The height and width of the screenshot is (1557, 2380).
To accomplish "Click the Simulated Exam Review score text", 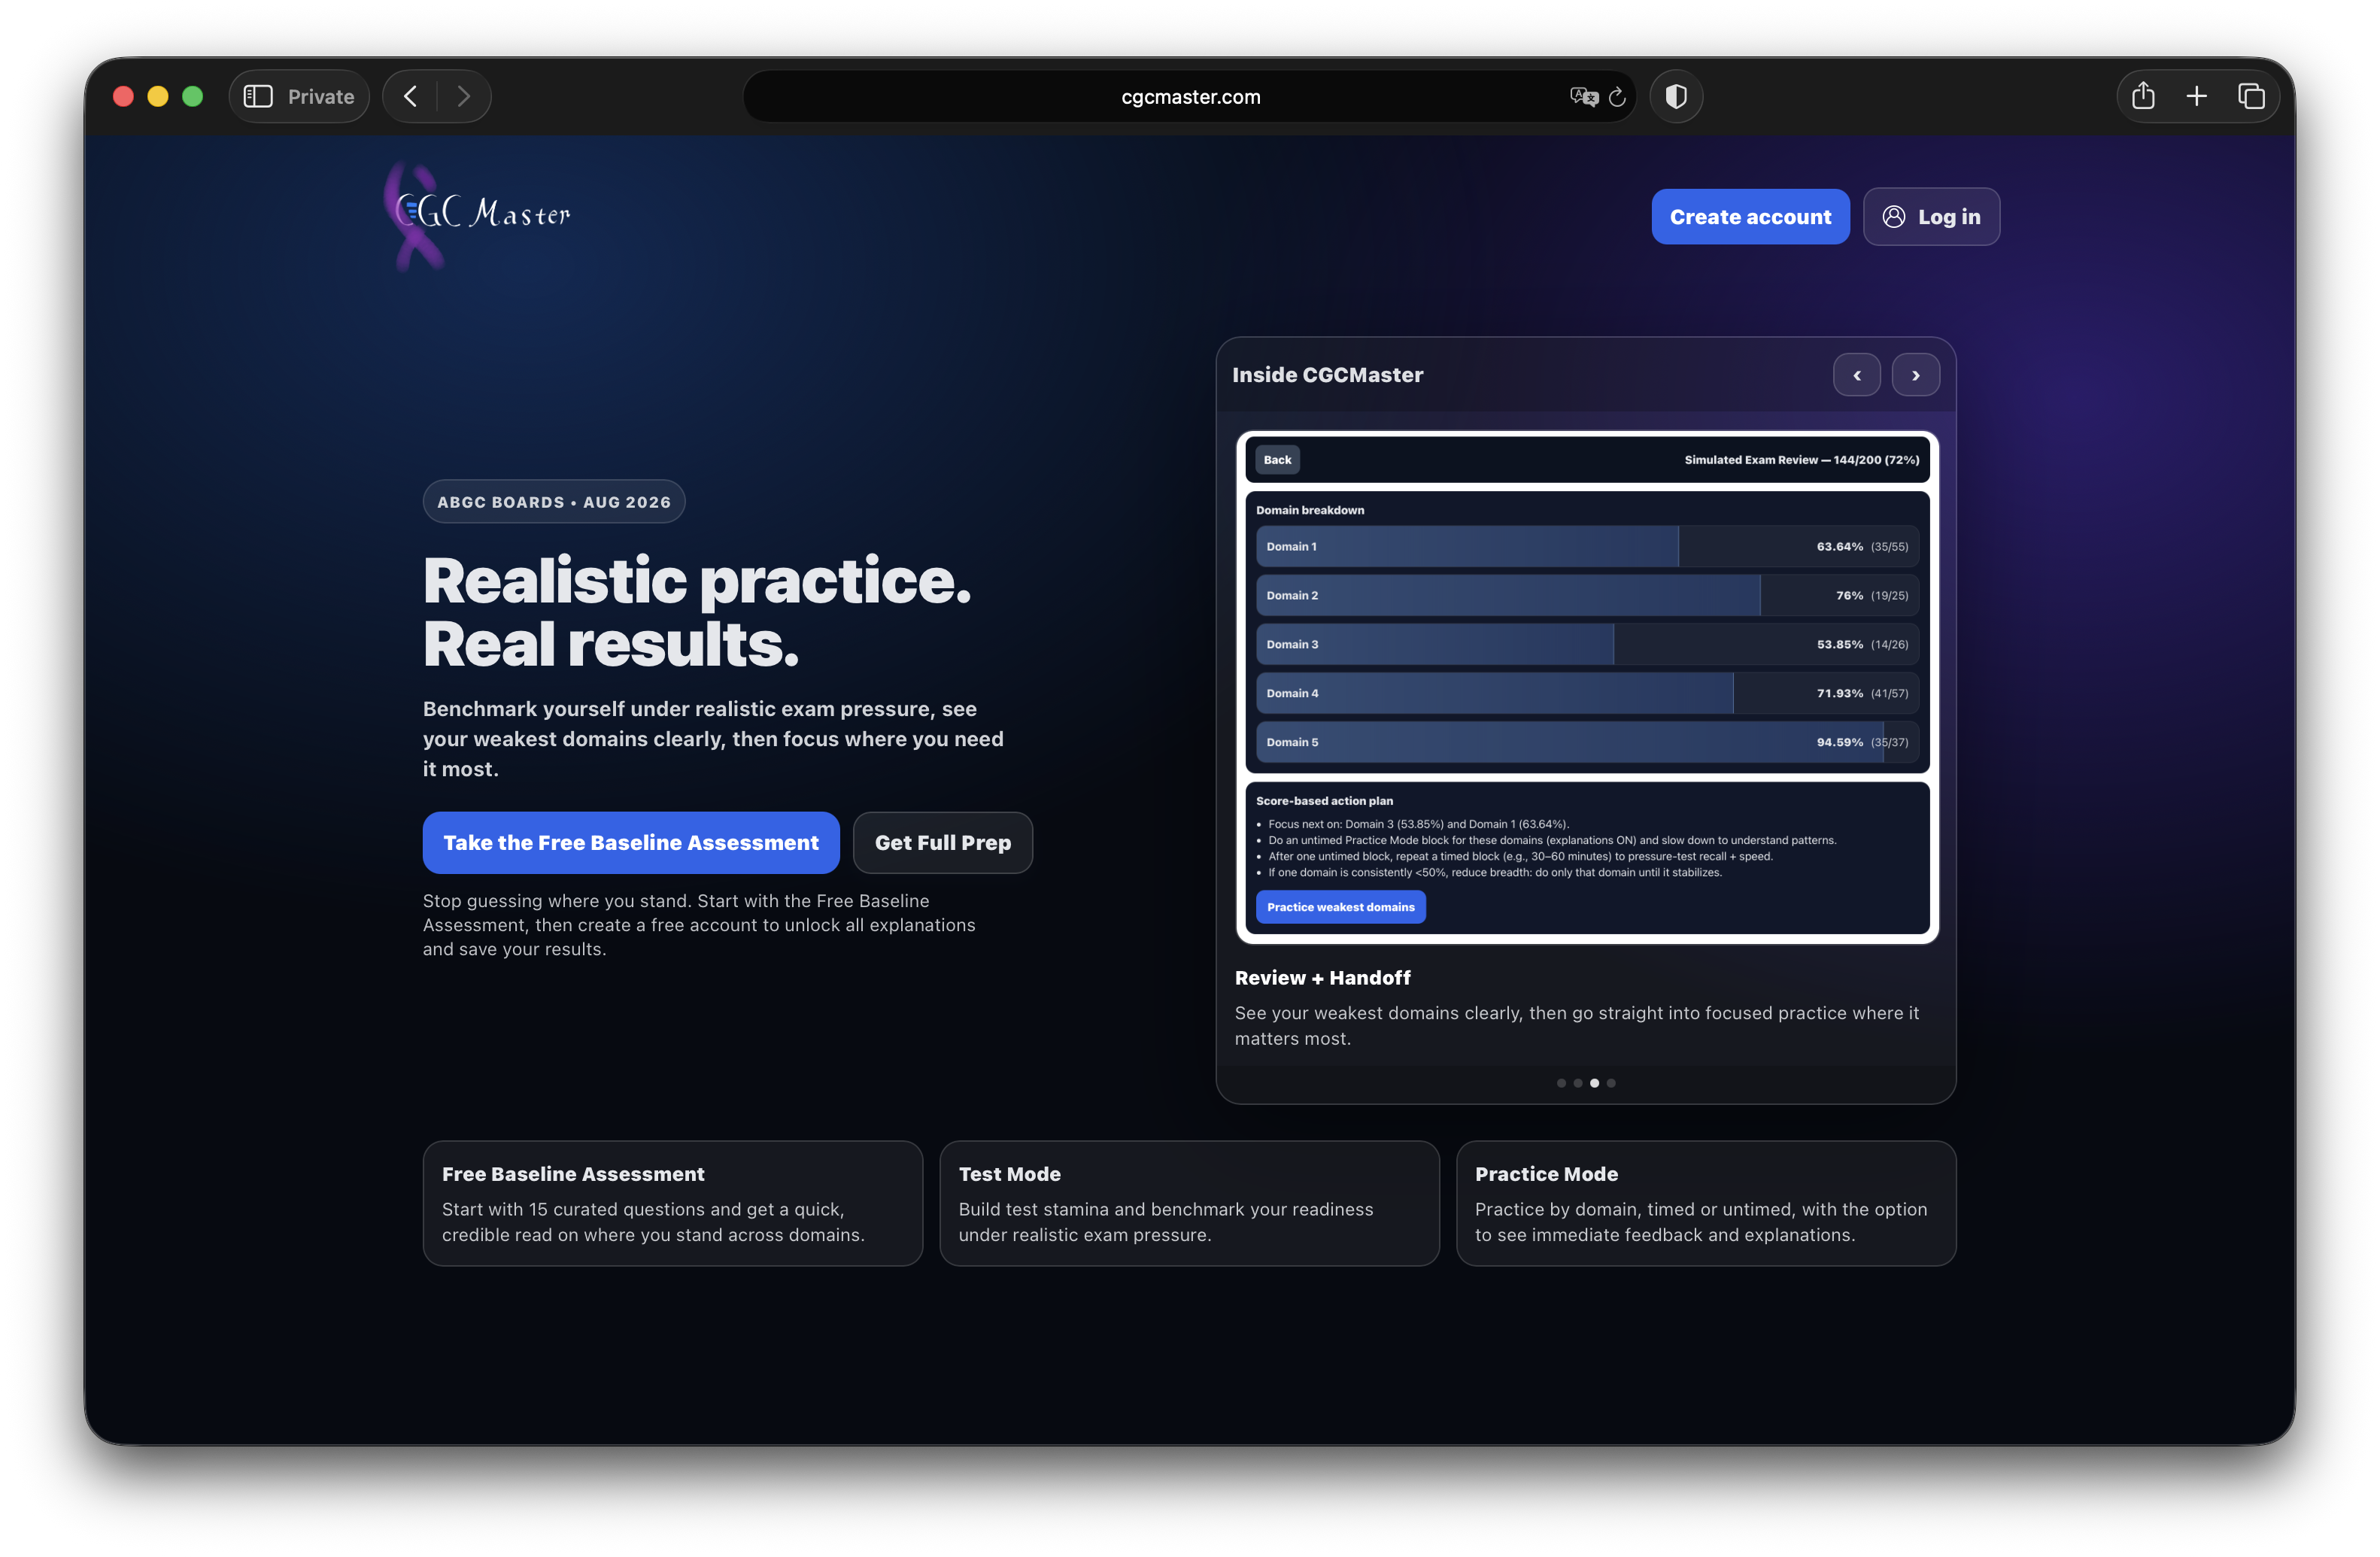I will [1801, 460].
